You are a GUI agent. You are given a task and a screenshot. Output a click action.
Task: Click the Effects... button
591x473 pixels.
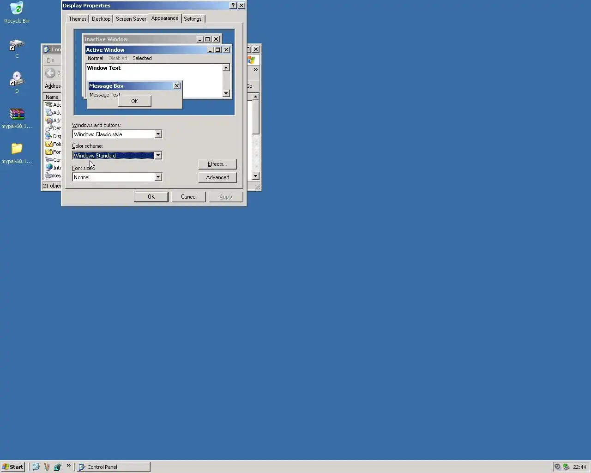(217, 164)
